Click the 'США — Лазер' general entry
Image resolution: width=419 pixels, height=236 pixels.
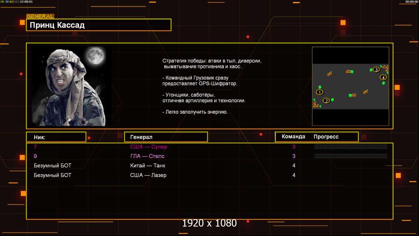point(148,175)
